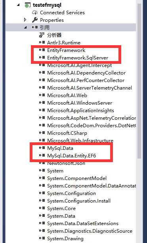This screenshot has width=147, height=243.
Task: Click the System.Drawing reference icon
Action: pos(42,238)
